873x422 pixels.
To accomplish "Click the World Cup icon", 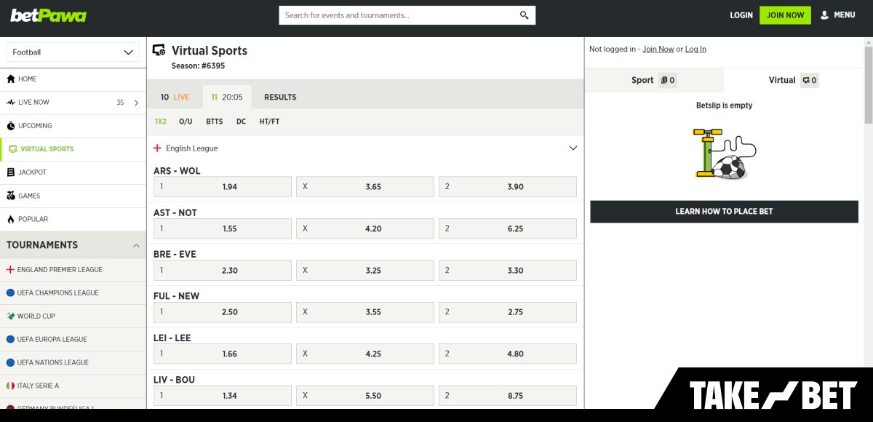I will click(x=10, y=316).
